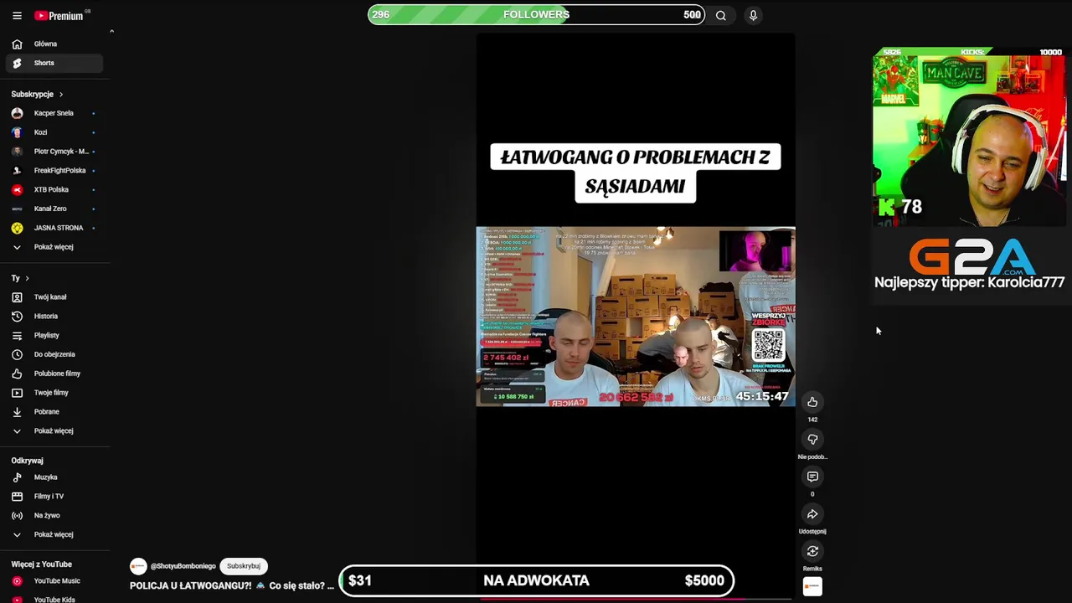Click the search magnifier icon
This screenshot has height=603, width=1072.
pyautogui.click(x=721, y=15)
